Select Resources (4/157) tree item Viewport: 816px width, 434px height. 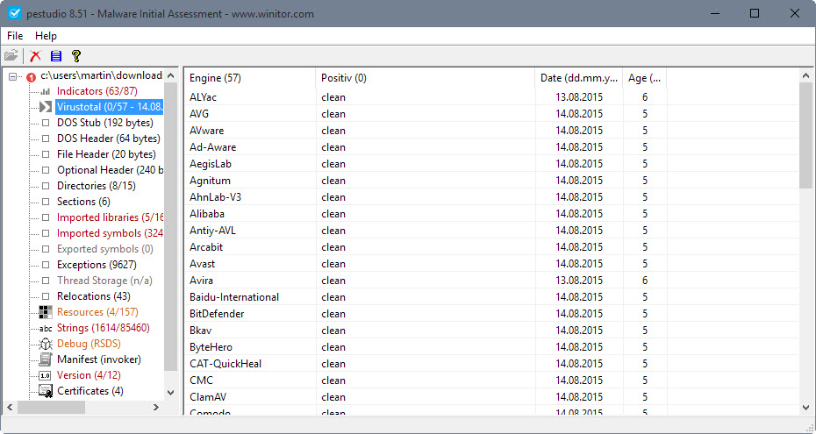[97, 312]
